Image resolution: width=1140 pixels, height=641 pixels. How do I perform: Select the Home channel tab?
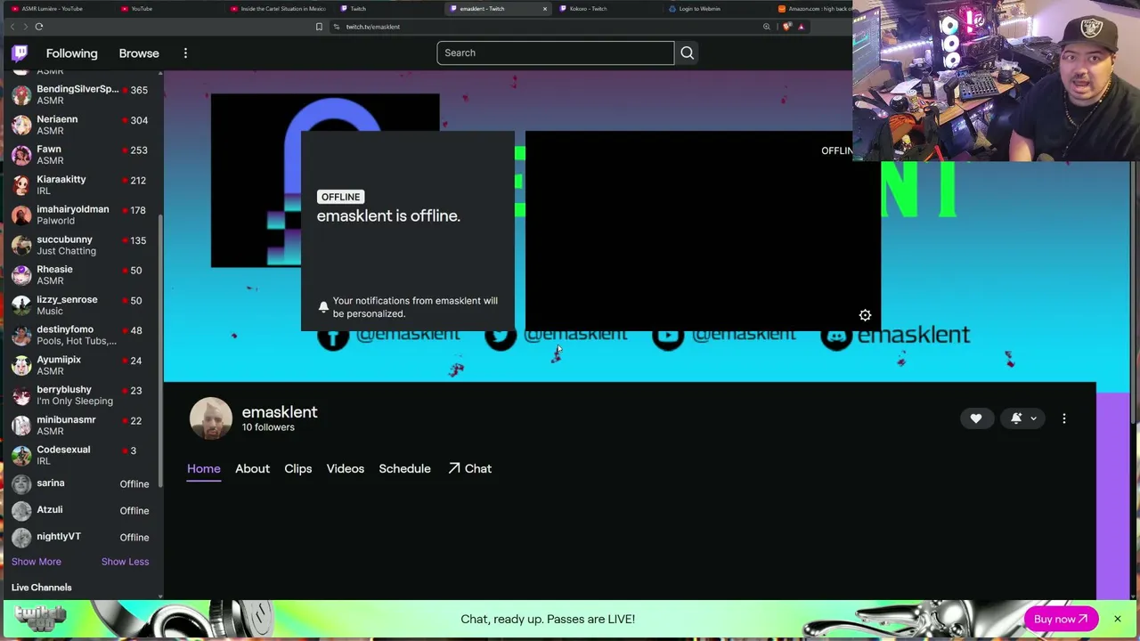(x=203, y=468)
